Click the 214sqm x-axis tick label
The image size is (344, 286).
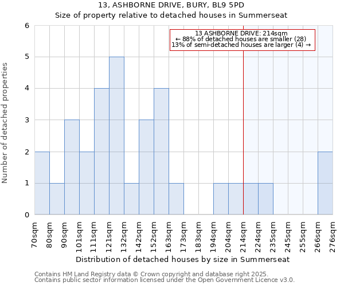(x=243, y=237)
